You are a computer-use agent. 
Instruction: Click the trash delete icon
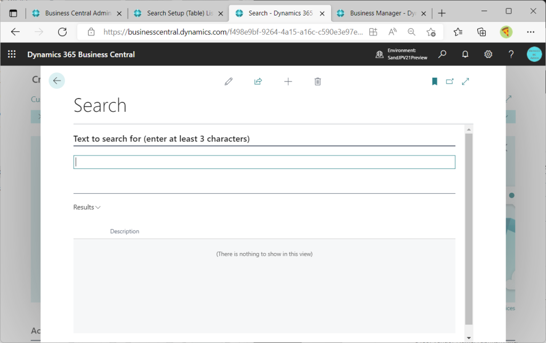(318, 81)
